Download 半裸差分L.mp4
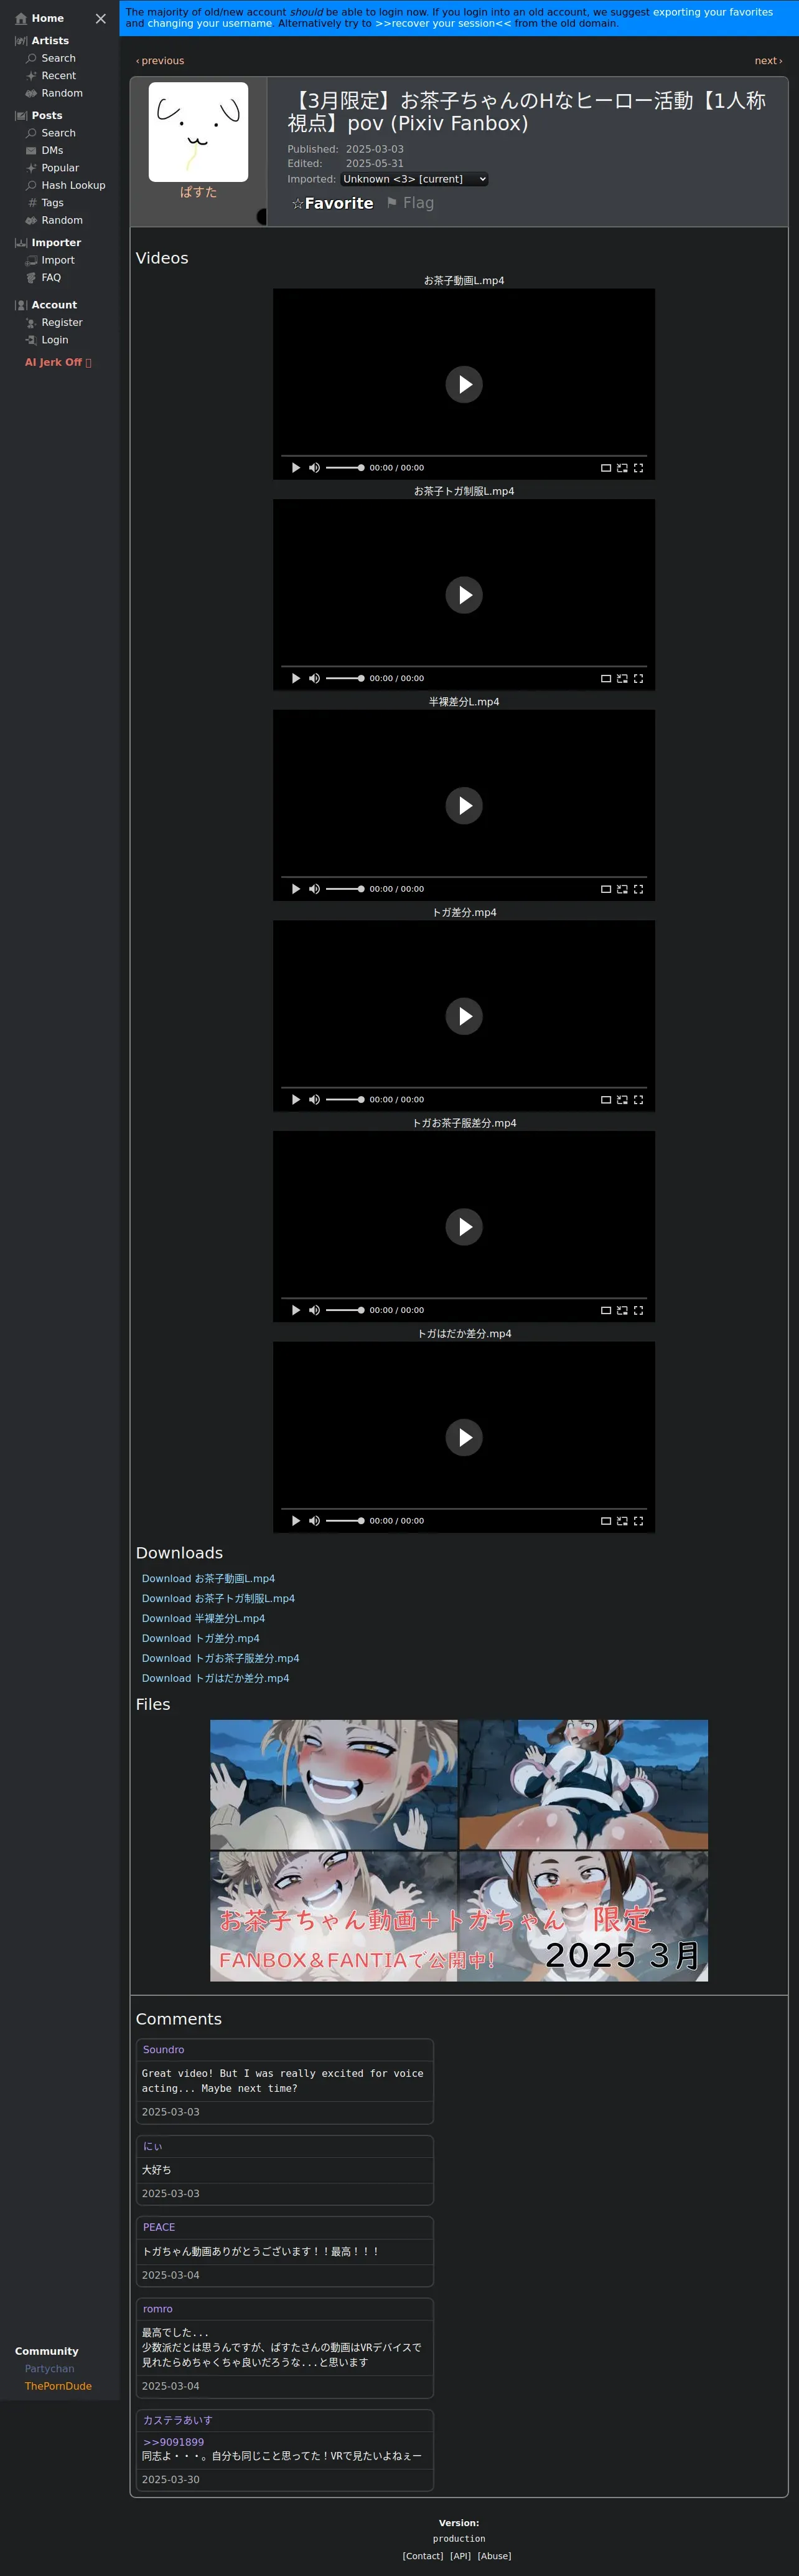The height and width of the screenshot is (2576, 799). coord(203,1619)
